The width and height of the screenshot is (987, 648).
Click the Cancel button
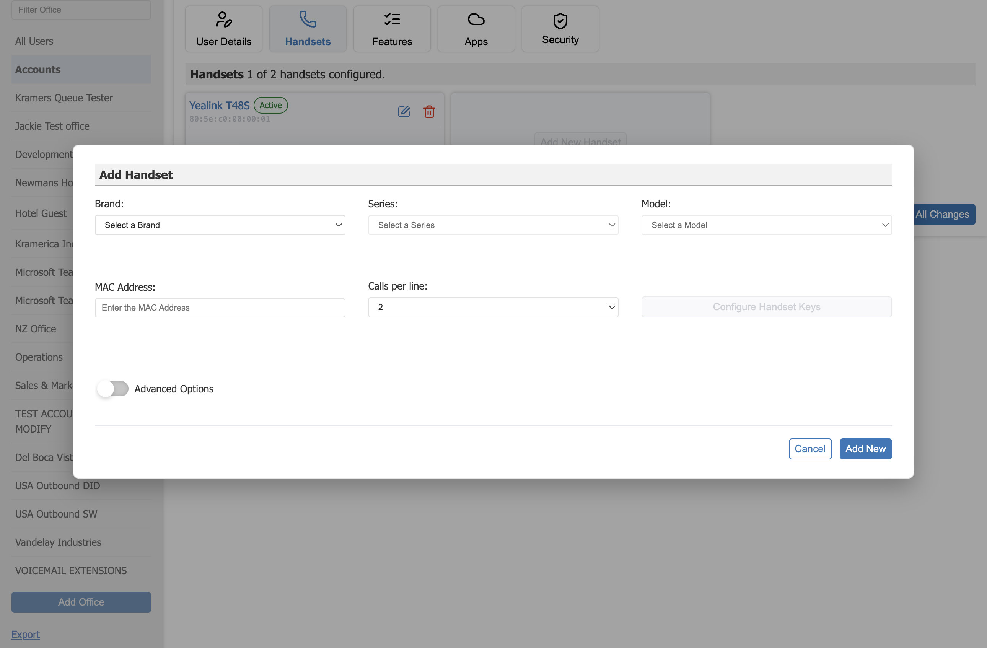tap(810, 449)
